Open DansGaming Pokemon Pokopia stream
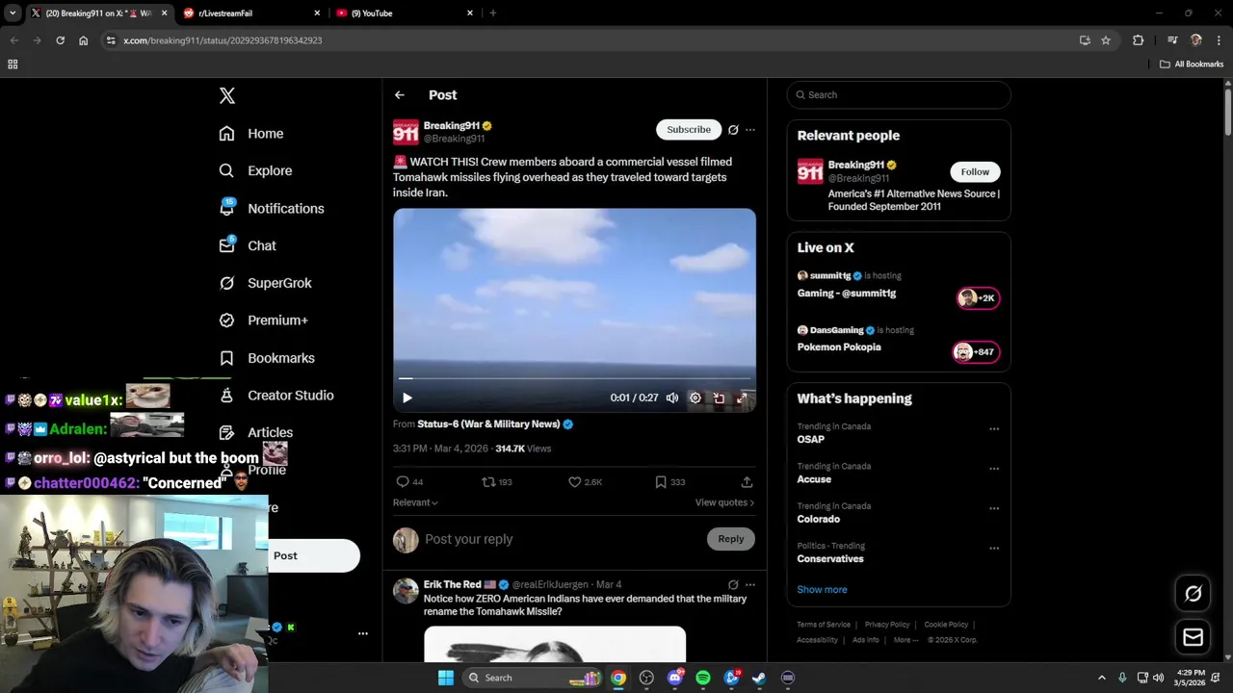Image resolution: width=1233 pixels, height=693 pixels. [x=898, y=340]
